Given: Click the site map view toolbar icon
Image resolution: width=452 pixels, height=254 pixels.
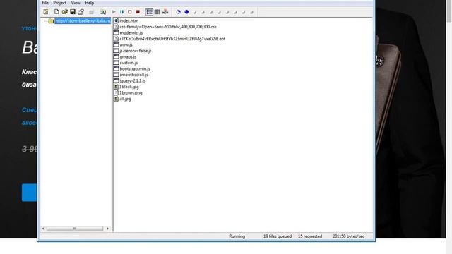Looking at the screenshot, I should 165,12.
